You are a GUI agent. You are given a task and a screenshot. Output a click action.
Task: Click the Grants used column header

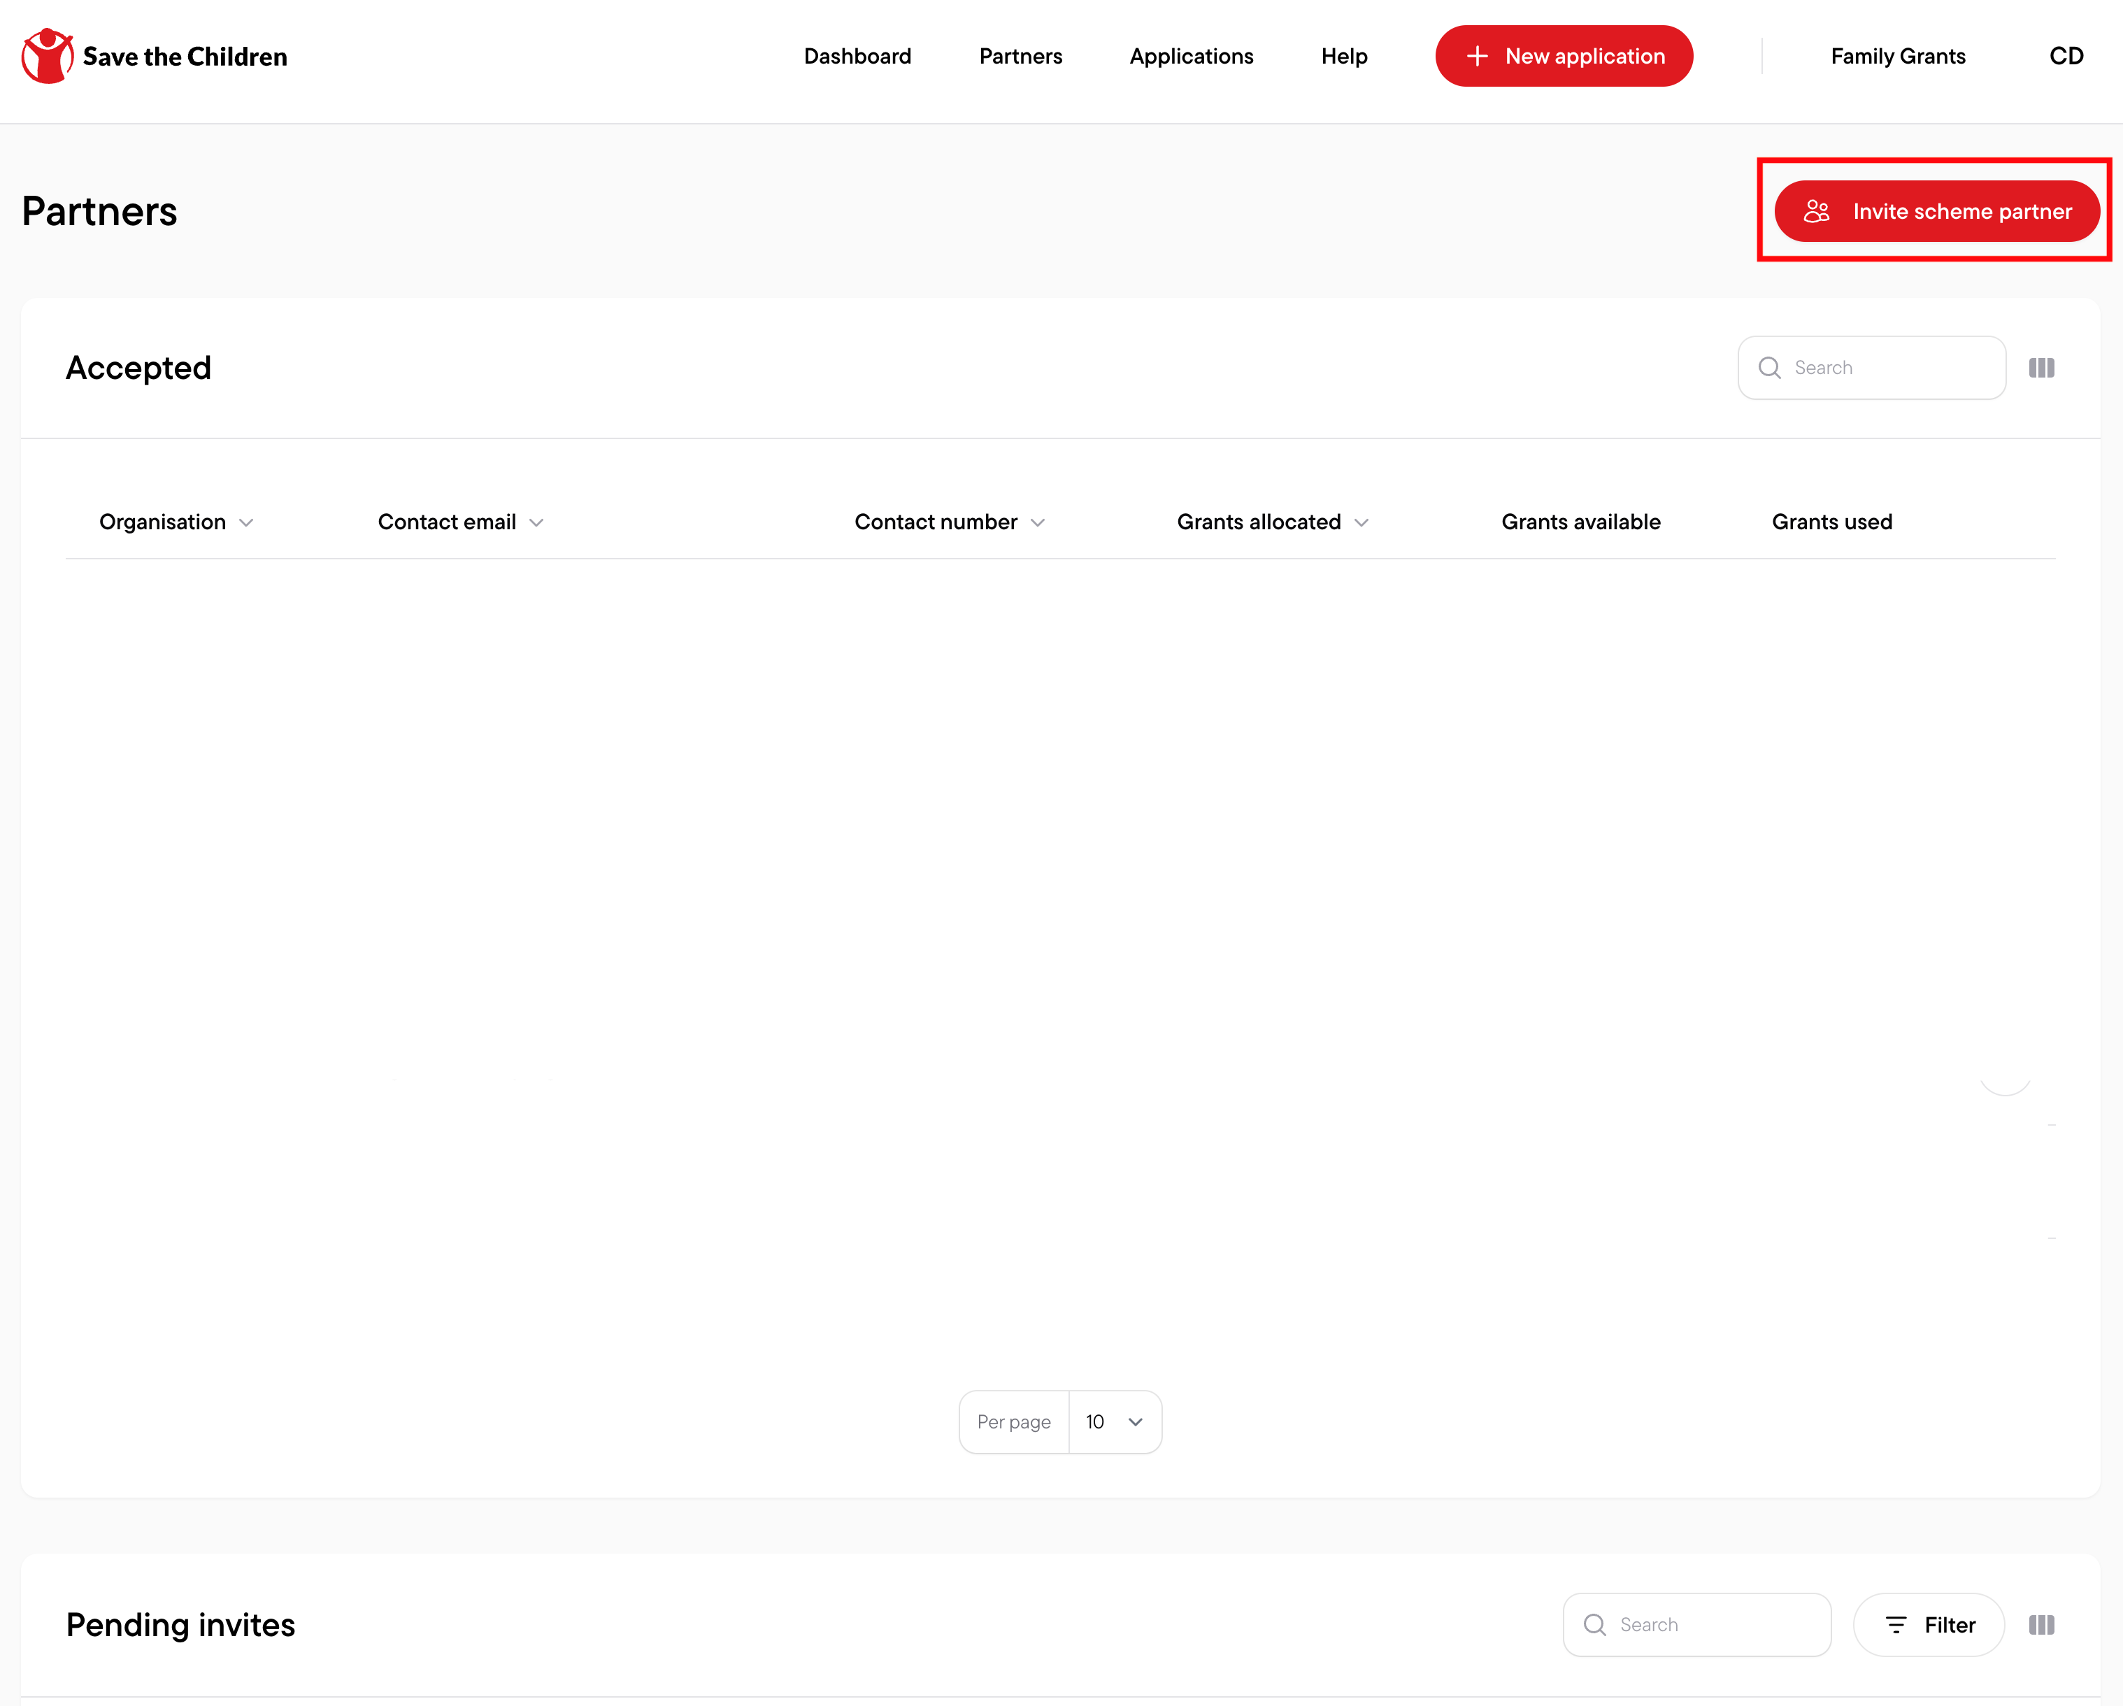point(1831,522)
